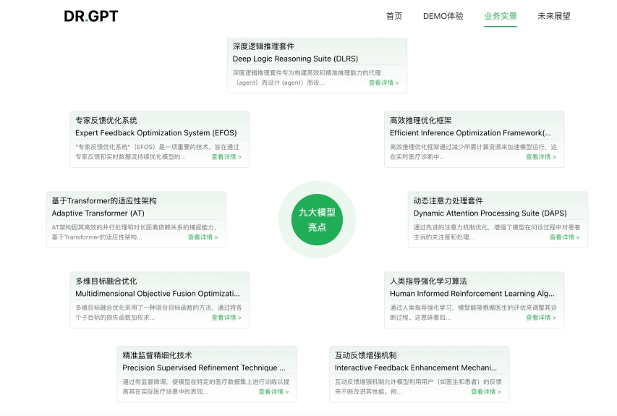
Task: Open 查看详情 for 深度逻辑推理套件
Action: [x=383, y=82]
